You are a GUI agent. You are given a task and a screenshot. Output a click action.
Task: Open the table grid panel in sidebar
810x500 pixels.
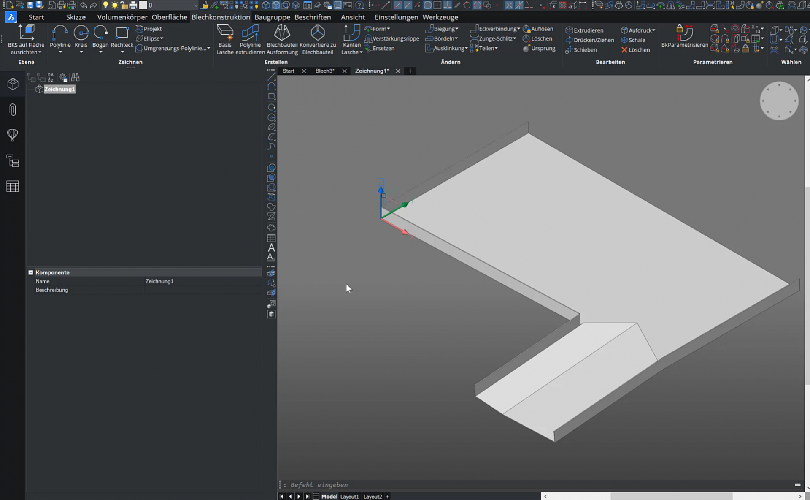pos(13,186)
